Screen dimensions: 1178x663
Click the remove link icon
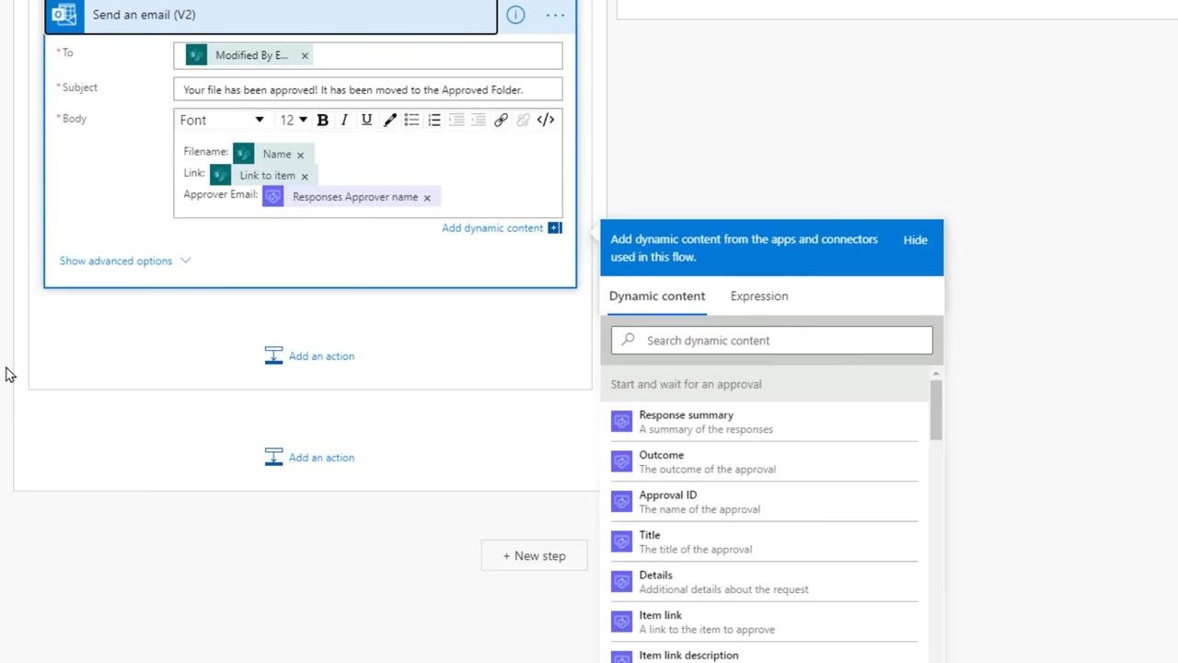click(x=523, y=120)
